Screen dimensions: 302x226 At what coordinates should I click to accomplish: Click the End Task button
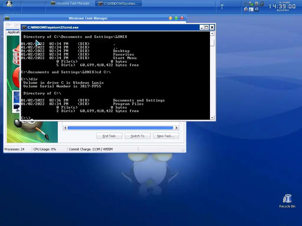coord(109,136)
